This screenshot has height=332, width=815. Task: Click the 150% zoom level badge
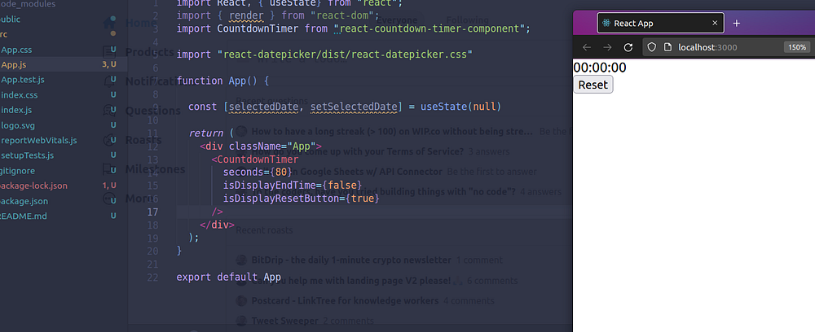pos(797,47)
